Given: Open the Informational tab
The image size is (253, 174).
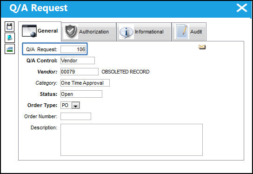Looking at the screenshot, I should click(x=144, y=32).
